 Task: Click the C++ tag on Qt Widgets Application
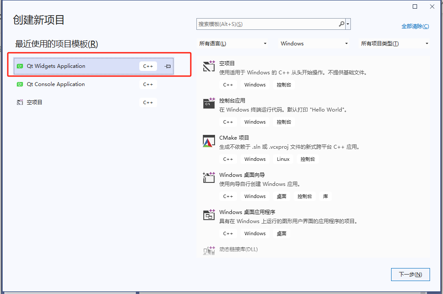coord(148,66)
